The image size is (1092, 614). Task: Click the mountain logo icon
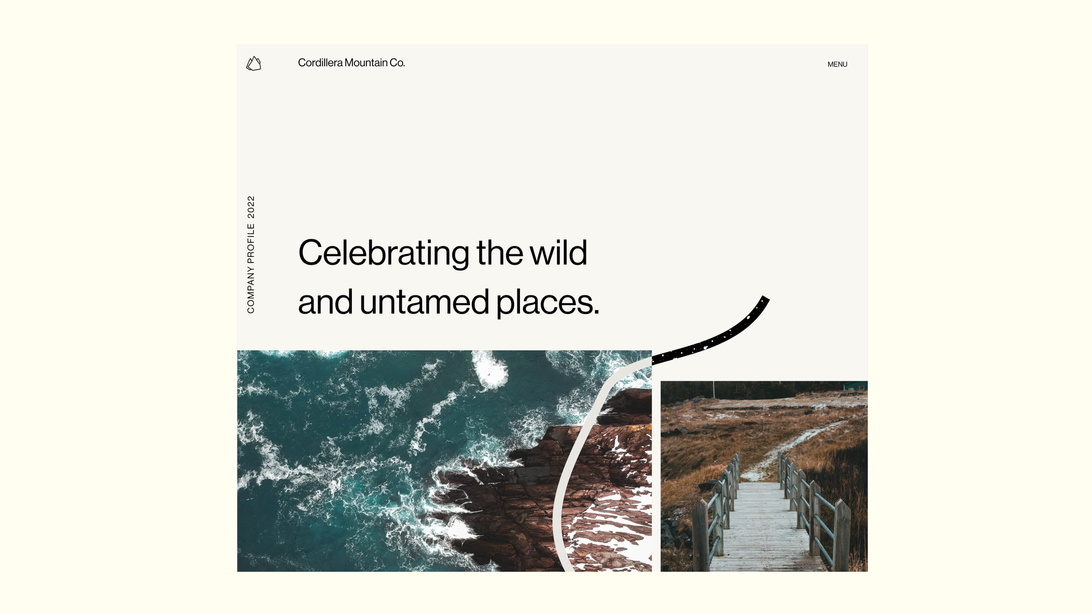coord(253,64)
